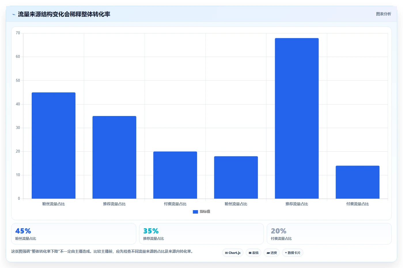Click the 45% value text

[23, 231]
